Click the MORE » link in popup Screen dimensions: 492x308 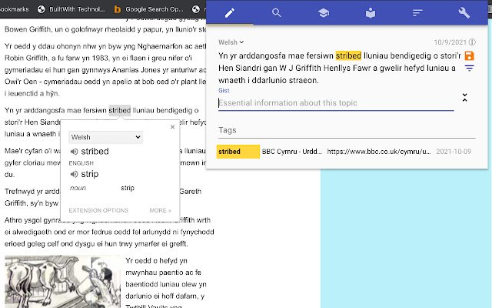coord(160,210)
